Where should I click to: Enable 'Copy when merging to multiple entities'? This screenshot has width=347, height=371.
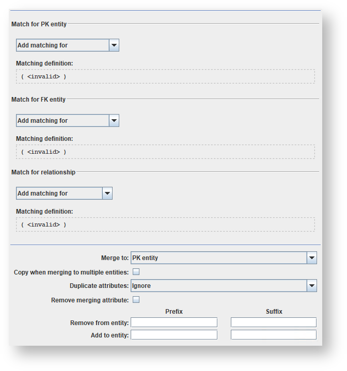pyautogui.click(x=136, y=272)
